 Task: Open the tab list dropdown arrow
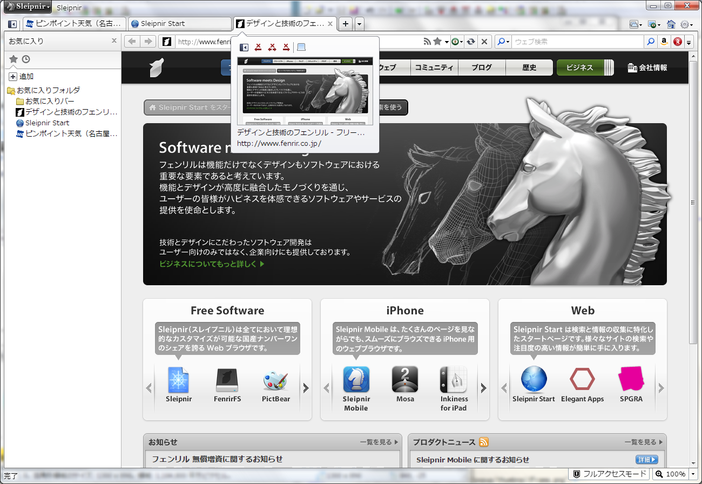coord(360,24)
